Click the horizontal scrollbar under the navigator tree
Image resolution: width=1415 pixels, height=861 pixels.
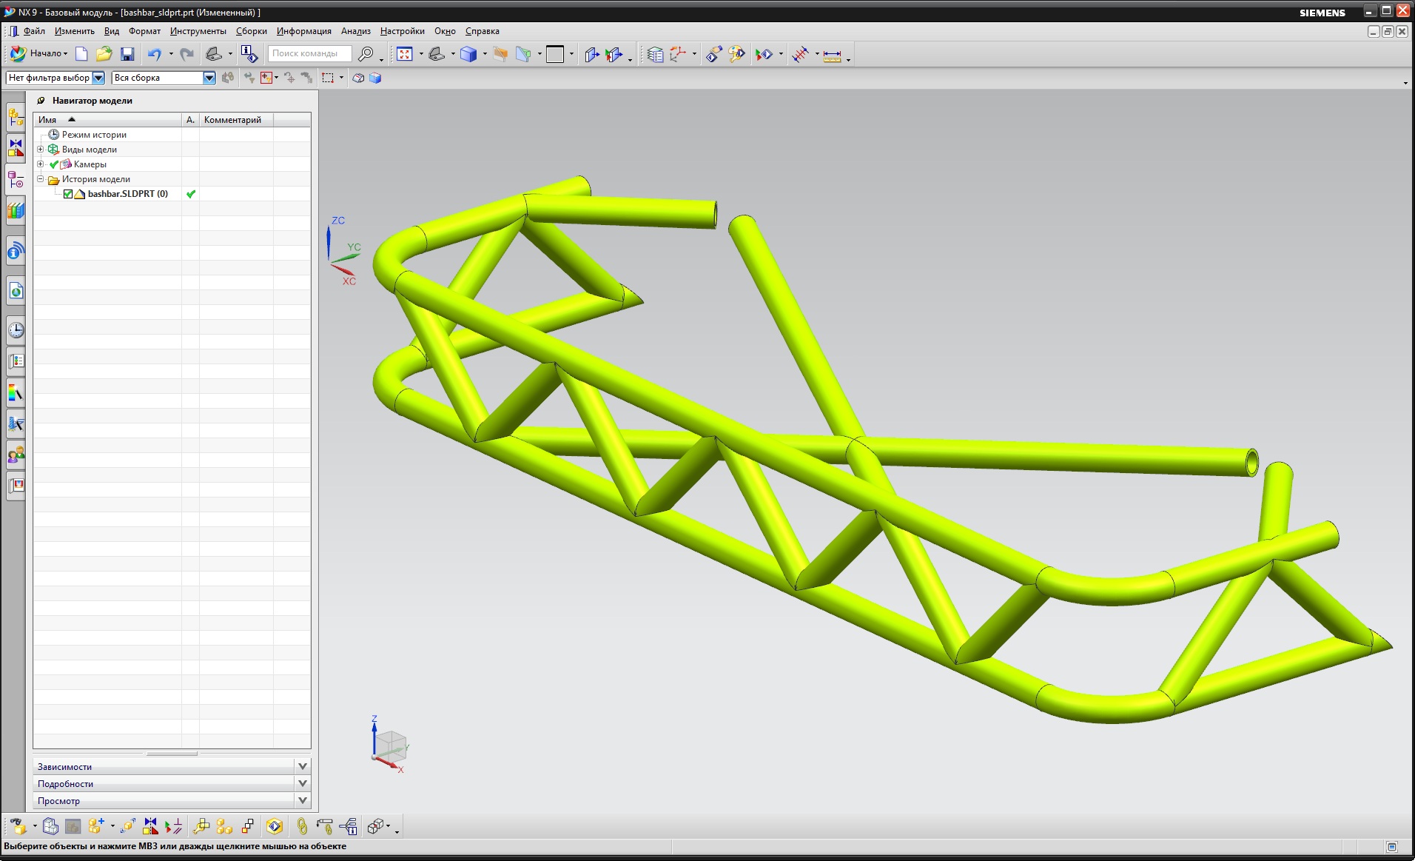click(x=172, y=754)
